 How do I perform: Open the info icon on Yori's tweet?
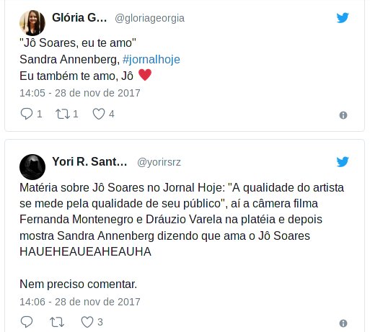coord(343,323)
